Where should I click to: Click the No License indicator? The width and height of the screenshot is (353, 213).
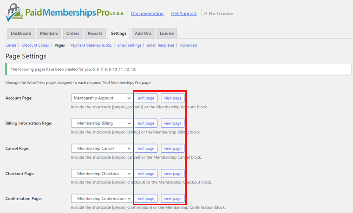[x=218, y=14]
